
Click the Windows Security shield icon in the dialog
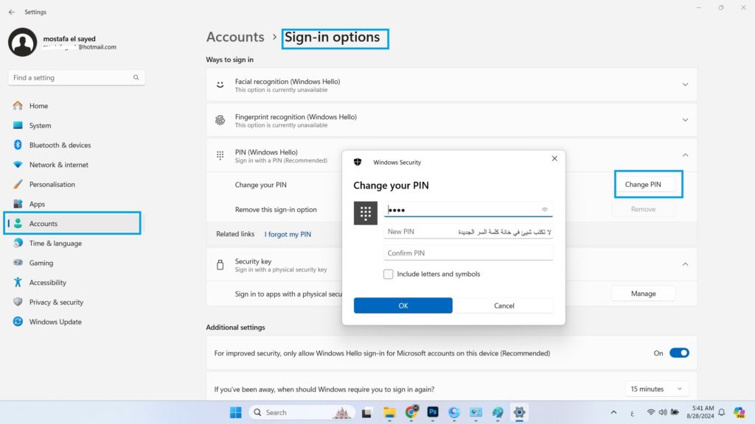(358, 162)
